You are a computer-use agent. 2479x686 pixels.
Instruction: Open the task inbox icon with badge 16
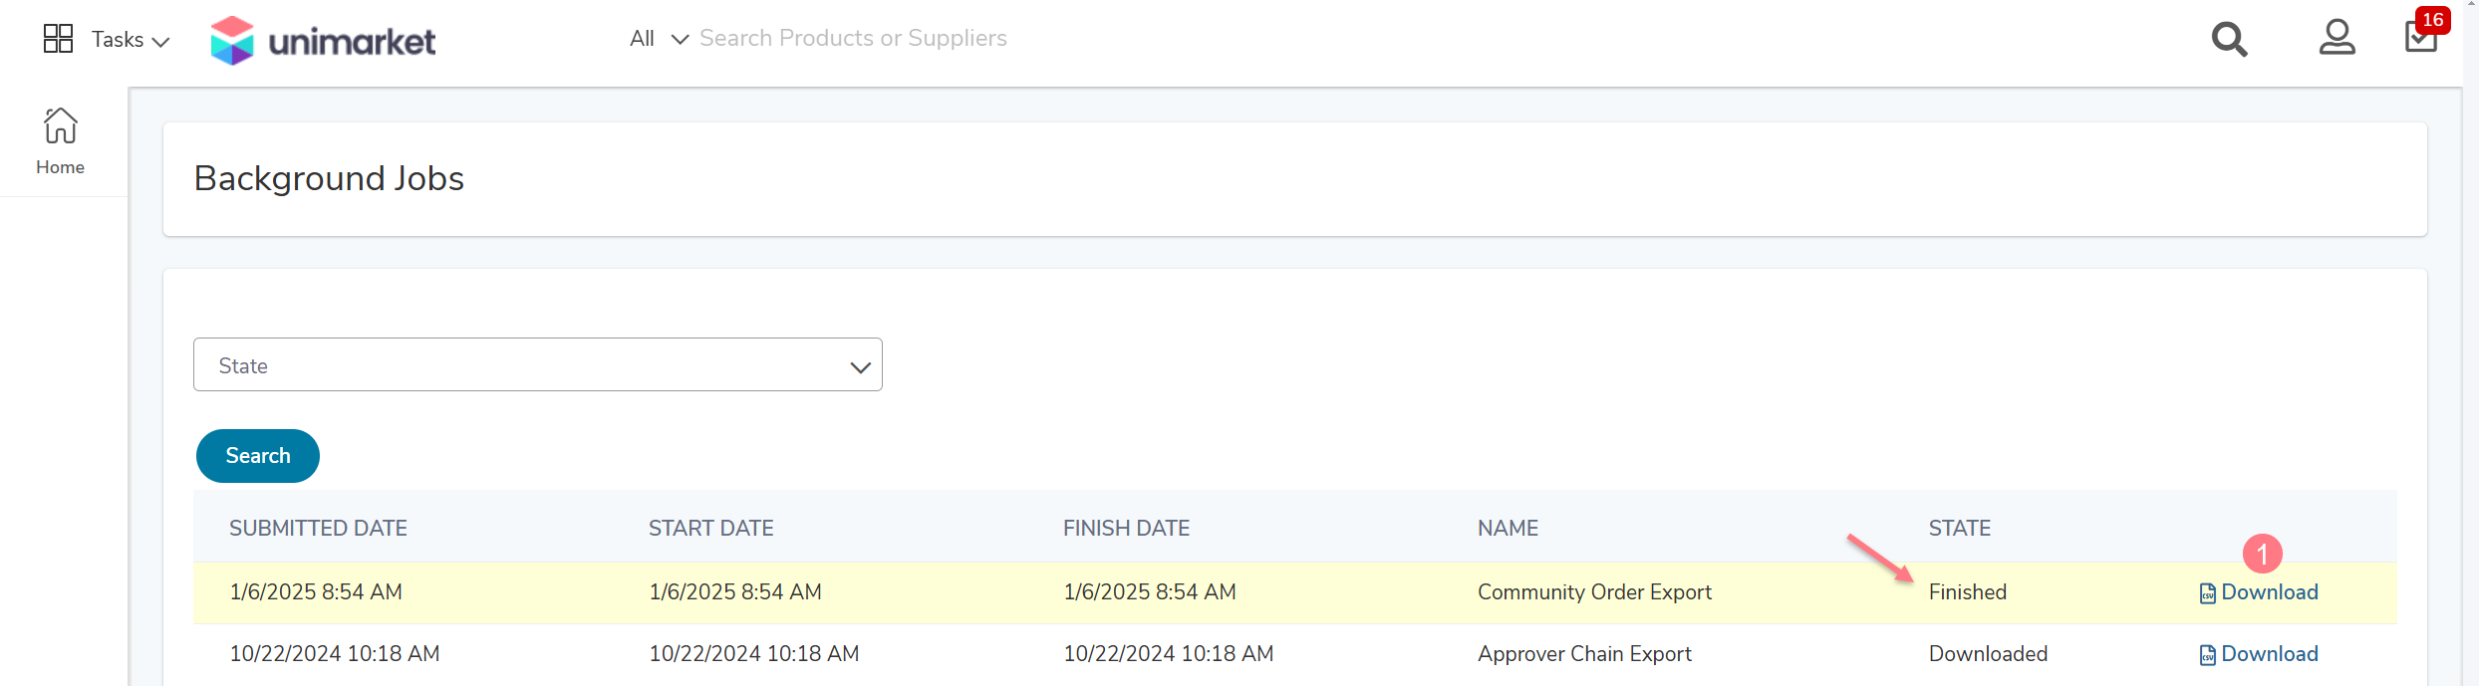pyautogui.click(x=2421, y=37)
